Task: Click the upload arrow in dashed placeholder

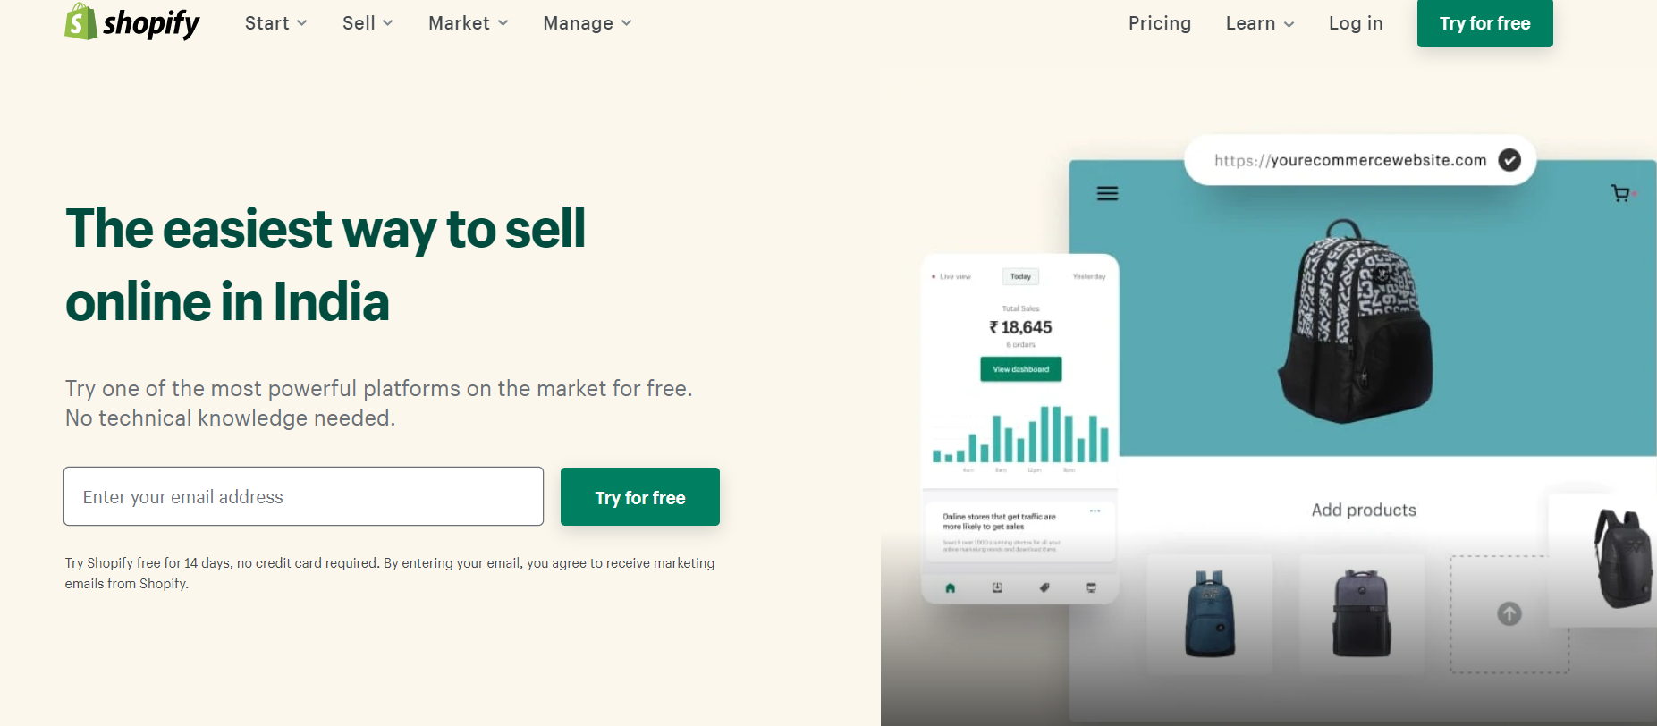Action: (1509, 614)
